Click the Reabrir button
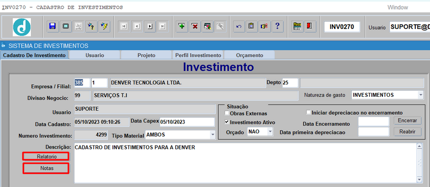 click(408, 132)
